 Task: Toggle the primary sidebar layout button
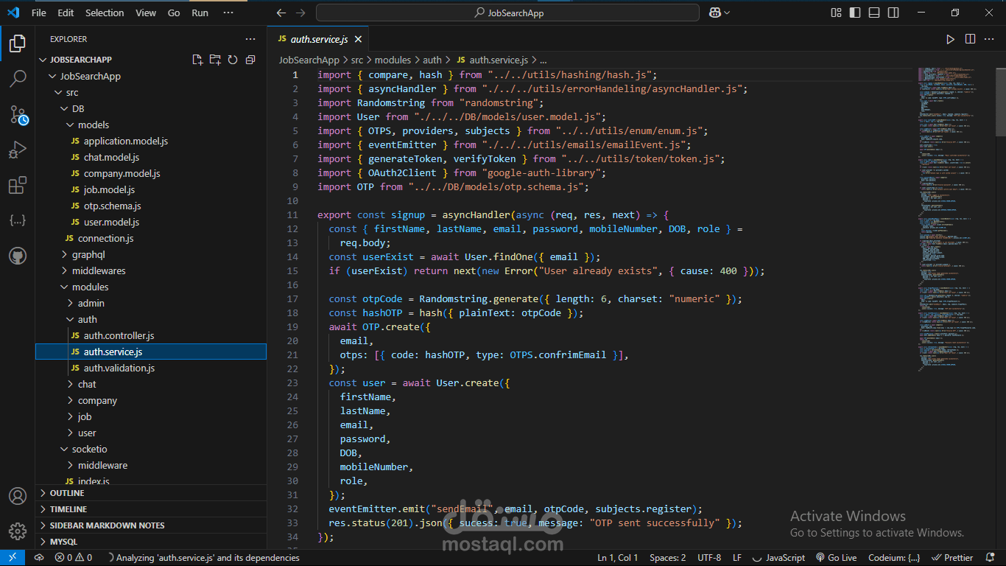(855, 13)
